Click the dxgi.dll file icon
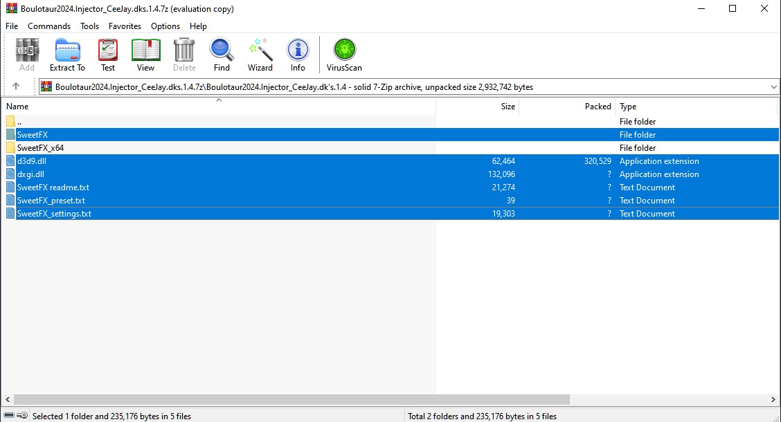The height and width of the screenshot is (422, 781). click(x=10, y=174)
